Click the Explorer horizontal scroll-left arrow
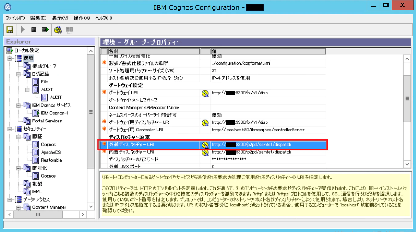The width and height of the screenshot is (416, 232). 10,214
